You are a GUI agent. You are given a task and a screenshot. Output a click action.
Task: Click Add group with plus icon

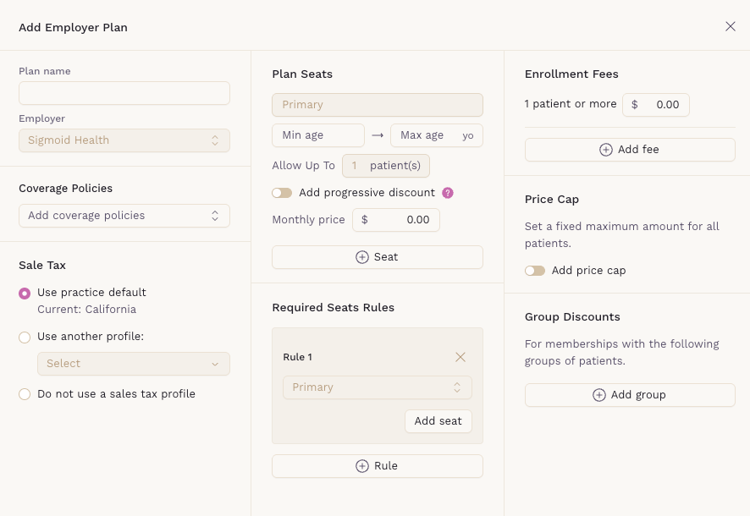[x=630, y=395]
